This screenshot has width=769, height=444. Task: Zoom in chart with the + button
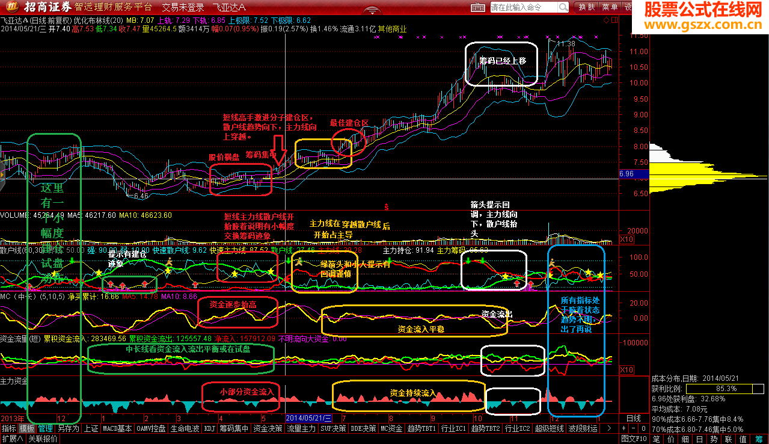623,428
